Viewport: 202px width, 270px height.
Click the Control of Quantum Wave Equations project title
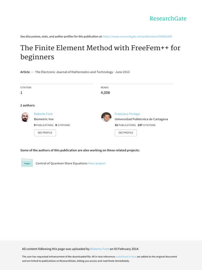pos(61,163)
